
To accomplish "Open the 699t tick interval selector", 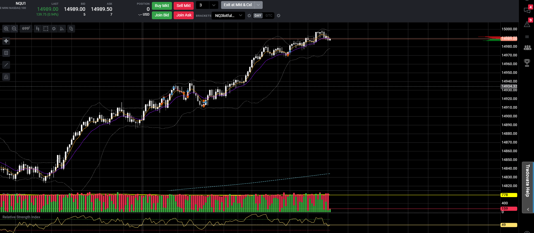I will tap(26, 29).
